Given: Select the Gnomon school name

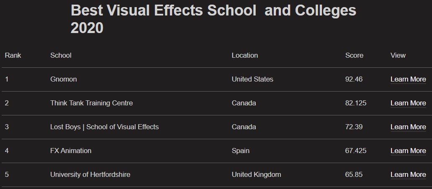Looking at the screenshot, I should 64,79.
